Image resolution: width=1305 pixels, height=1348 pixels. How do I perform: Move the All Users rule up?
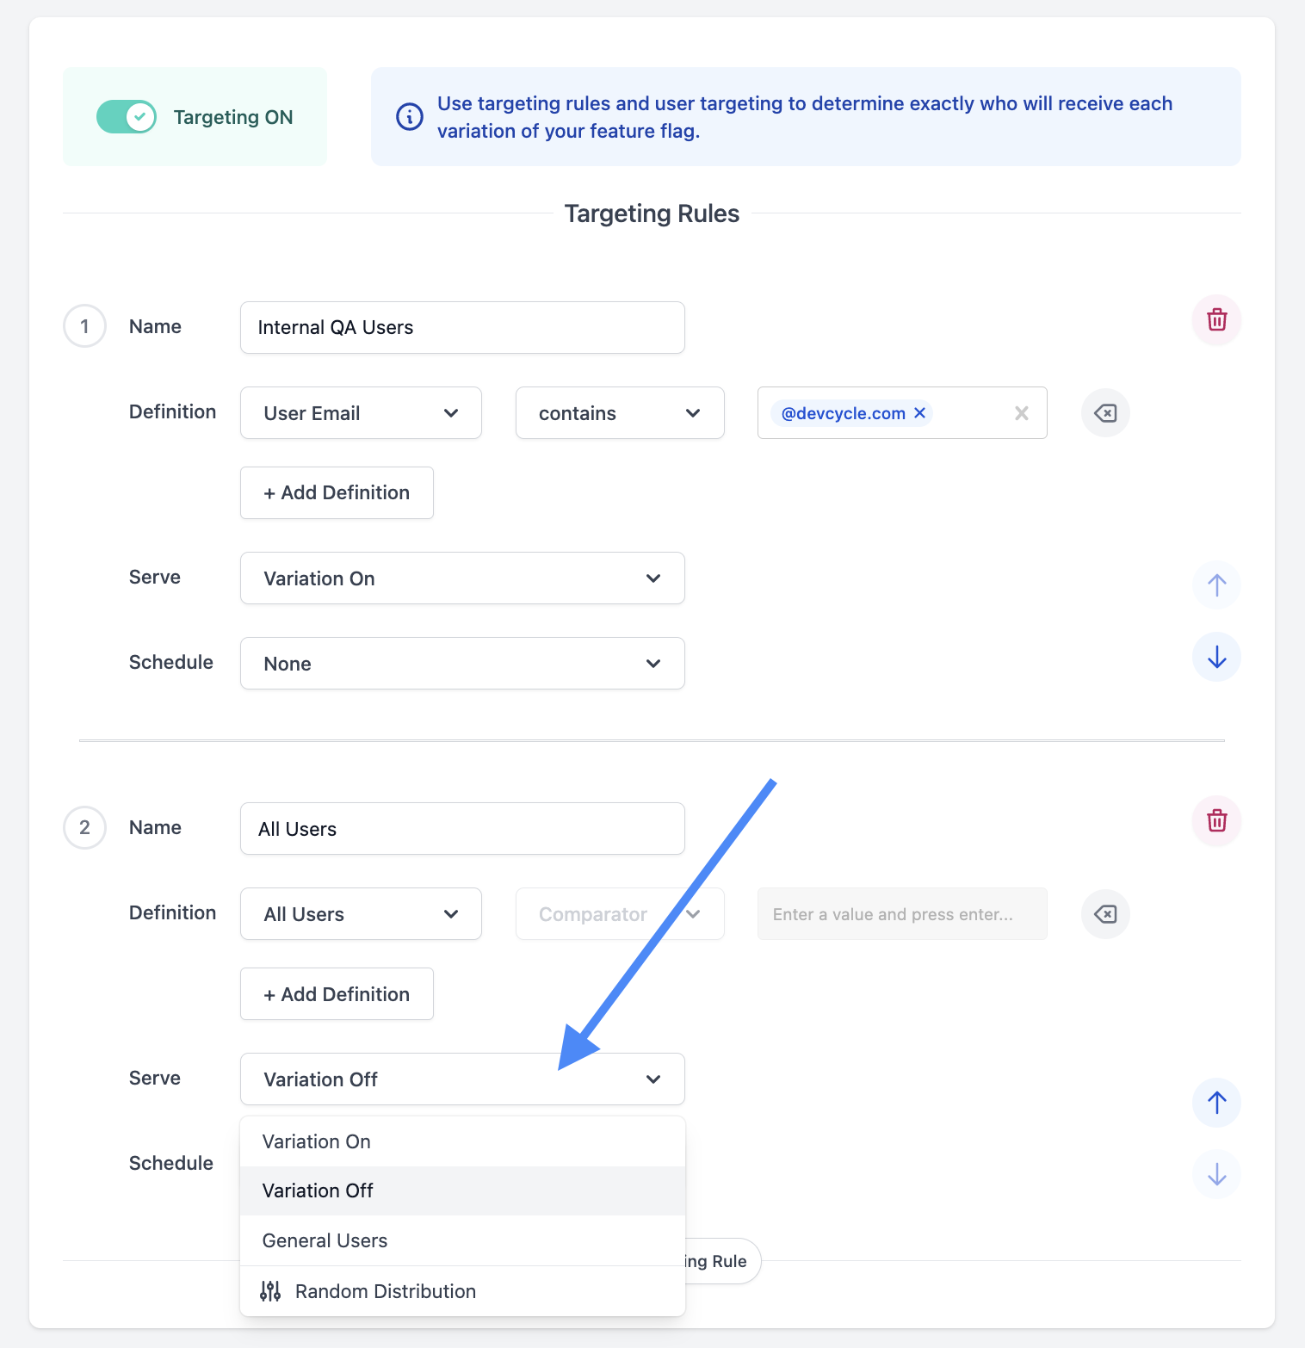(1216, 1102)
